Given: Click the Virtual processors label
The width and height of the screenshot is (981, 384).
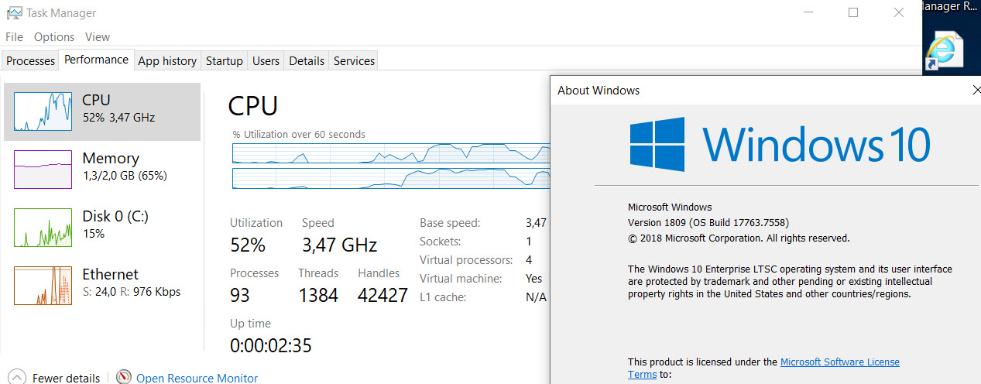Looking at the screenshot, I should point(466,260).
